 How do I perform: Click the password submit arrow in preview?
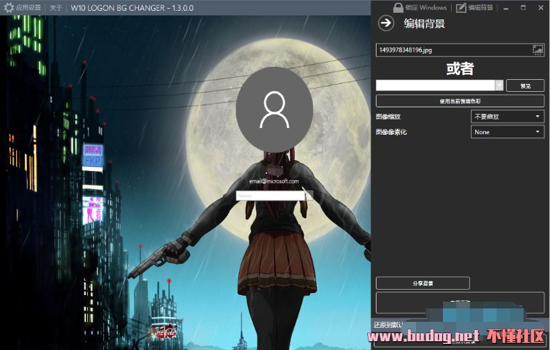coord(309,196)
